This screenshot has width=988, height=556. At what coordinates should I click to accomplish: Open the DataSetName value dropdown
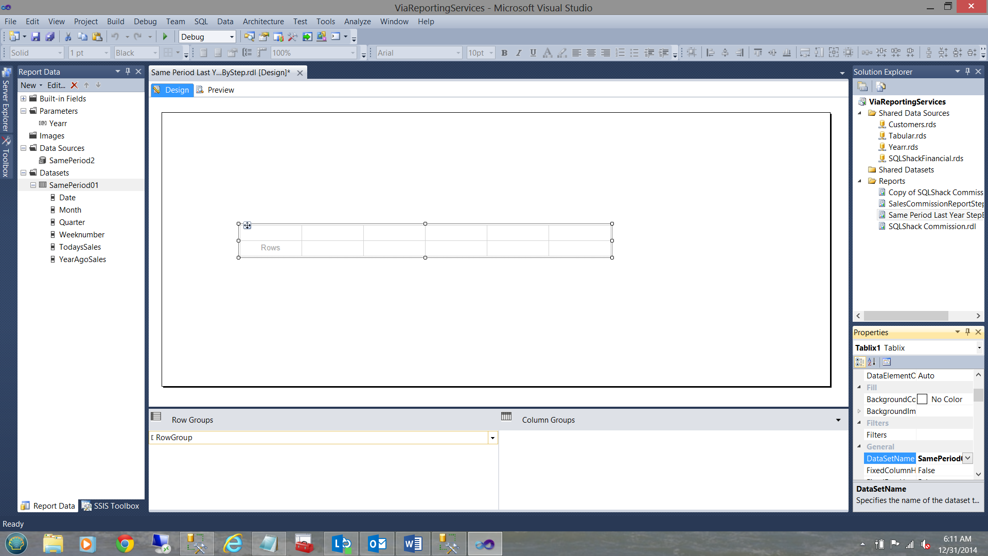click(x=967, y=458)
